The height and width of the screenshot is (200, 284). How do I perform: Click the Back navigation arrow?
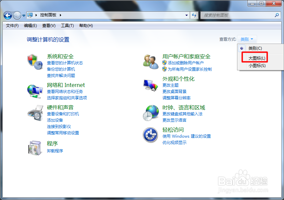[8, 15]
